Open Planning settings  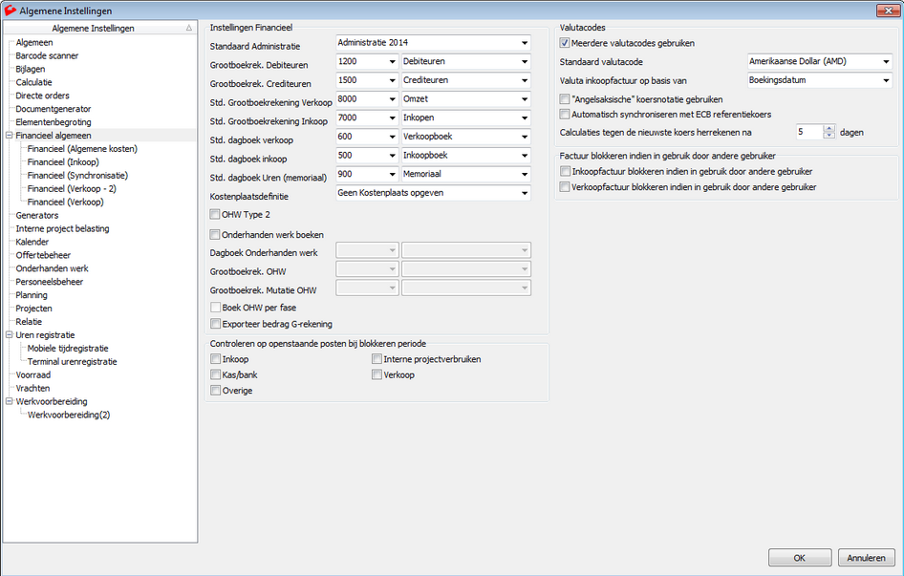click(x=32, y=295)
